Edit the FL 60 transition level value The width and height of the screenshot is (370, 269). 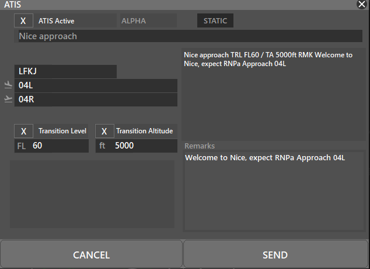coord(51,146)
